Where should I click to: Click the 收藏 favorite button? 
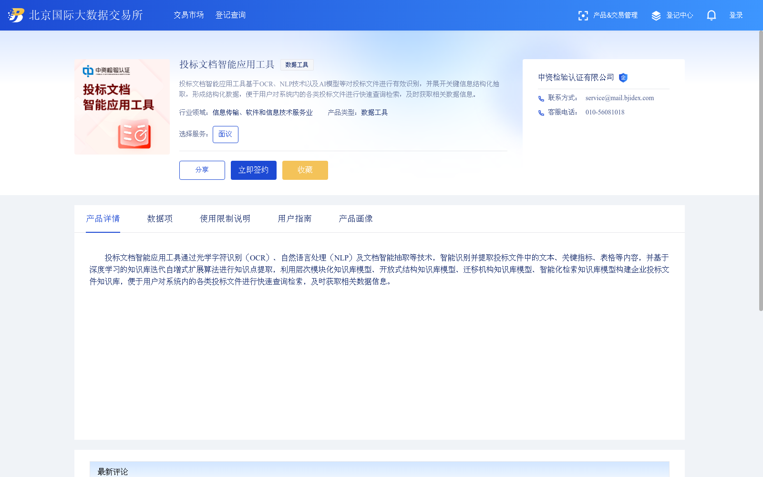[x=305, y=170]
